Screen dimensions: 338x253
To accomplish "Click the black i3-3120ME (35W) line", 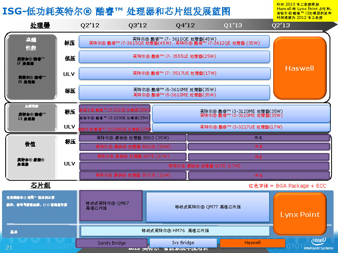I will [x=241, y=111].
